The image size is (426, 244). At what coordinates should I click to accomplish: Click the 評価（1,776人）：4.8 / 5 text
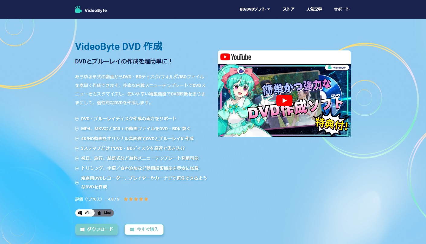coord(97,199)
